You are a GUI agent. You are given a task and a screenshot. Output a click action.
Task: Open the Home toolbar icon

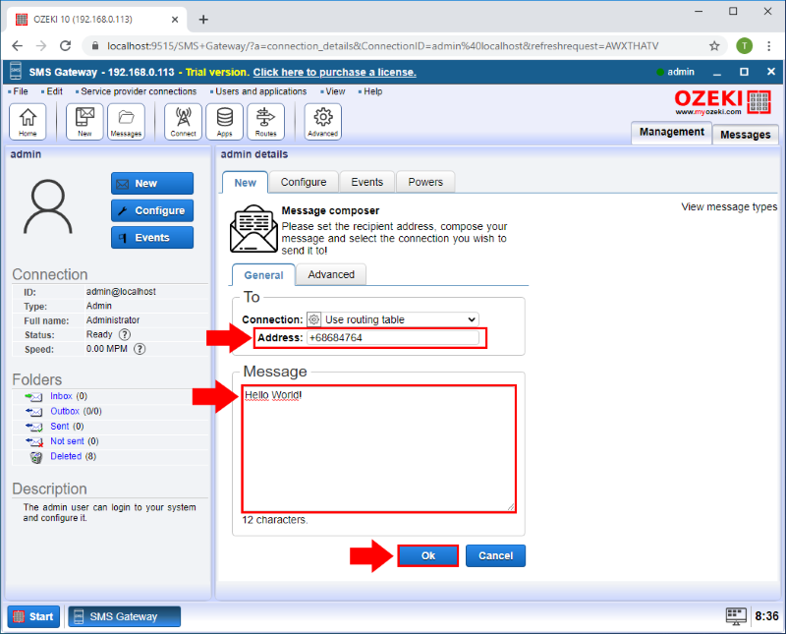point(28,121)
